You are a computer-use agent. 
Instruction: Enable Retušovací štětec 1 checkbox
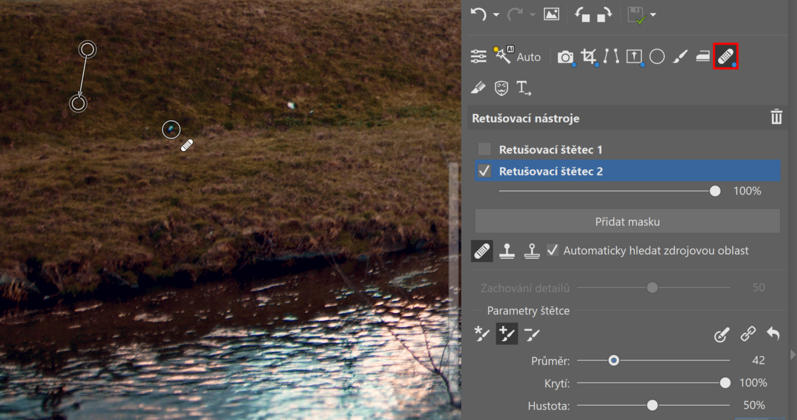pyautogui.click(x=484, y=149)
